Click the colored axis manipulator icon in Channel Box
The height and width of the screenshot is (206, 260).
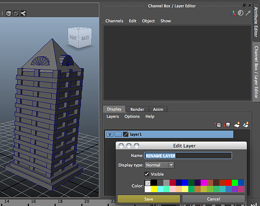point(233,13)
